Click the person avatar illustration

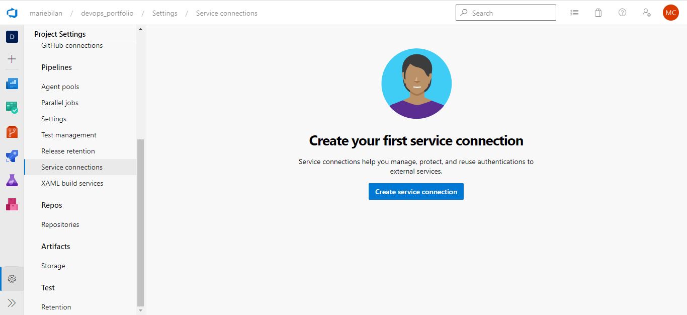coord(416,84)
